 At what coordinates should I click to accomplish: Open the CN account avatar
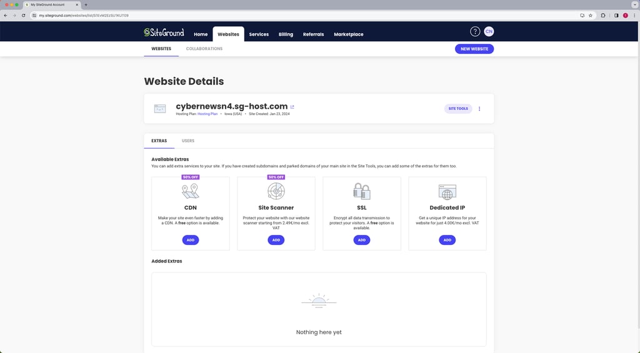(489, 31)
